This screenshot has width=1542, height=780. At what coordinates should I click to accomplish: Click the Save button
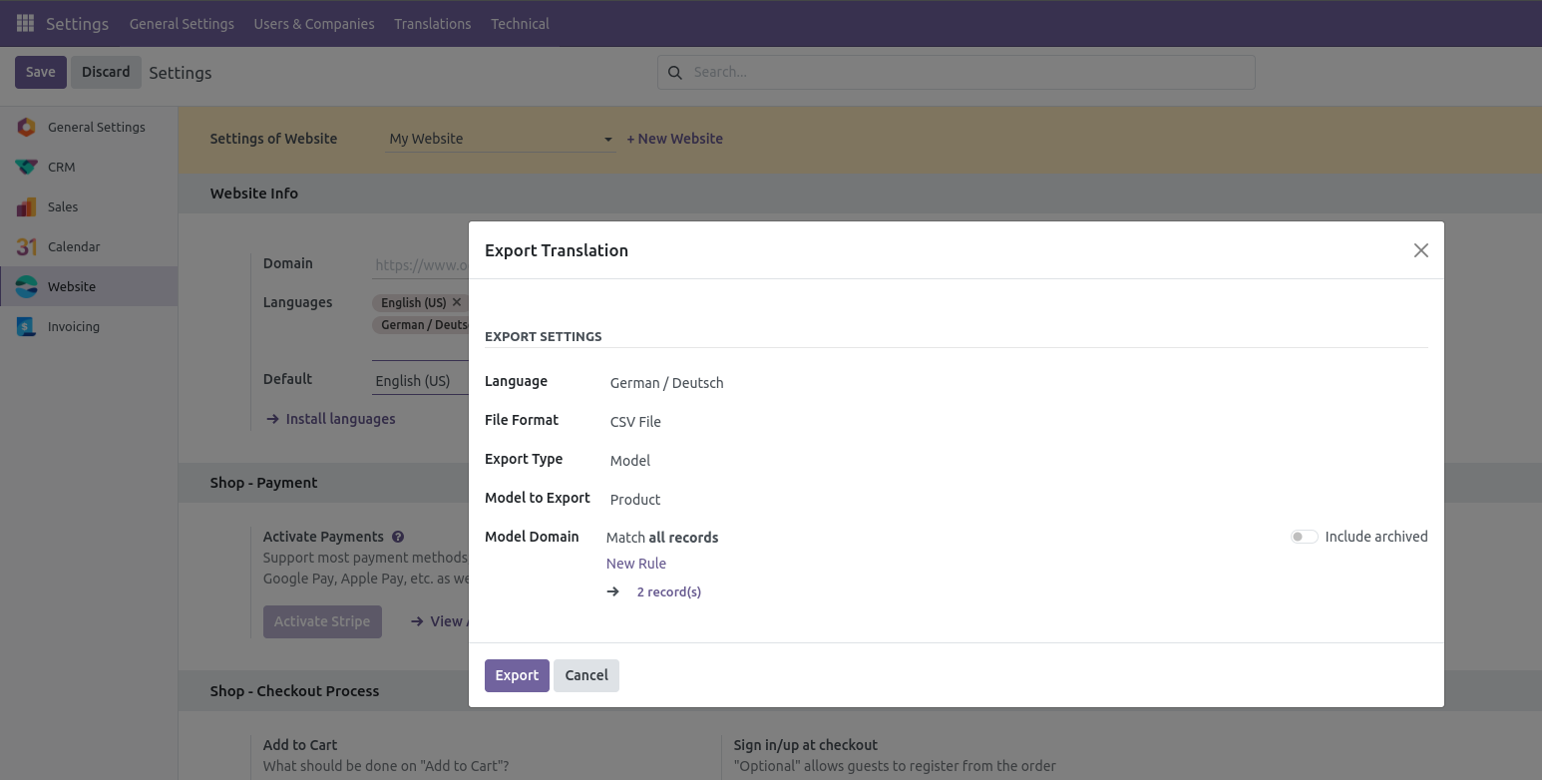click(41, 72)
